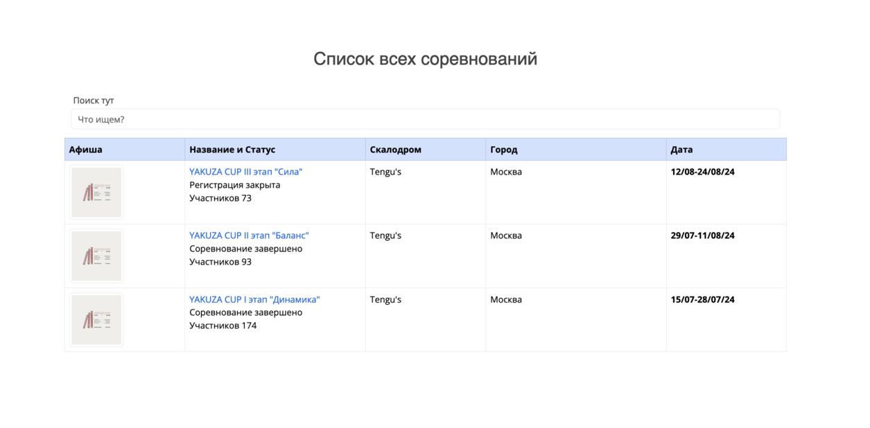Click the "Город" column header
The image size is (870, 428).
503,150
